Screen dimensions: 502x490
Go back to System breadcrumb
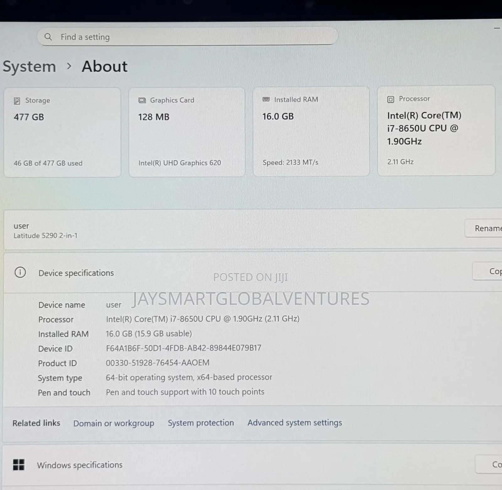(29, 67)
